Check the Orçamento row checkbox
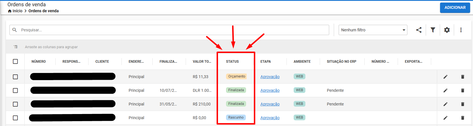 tap(15, 77)
